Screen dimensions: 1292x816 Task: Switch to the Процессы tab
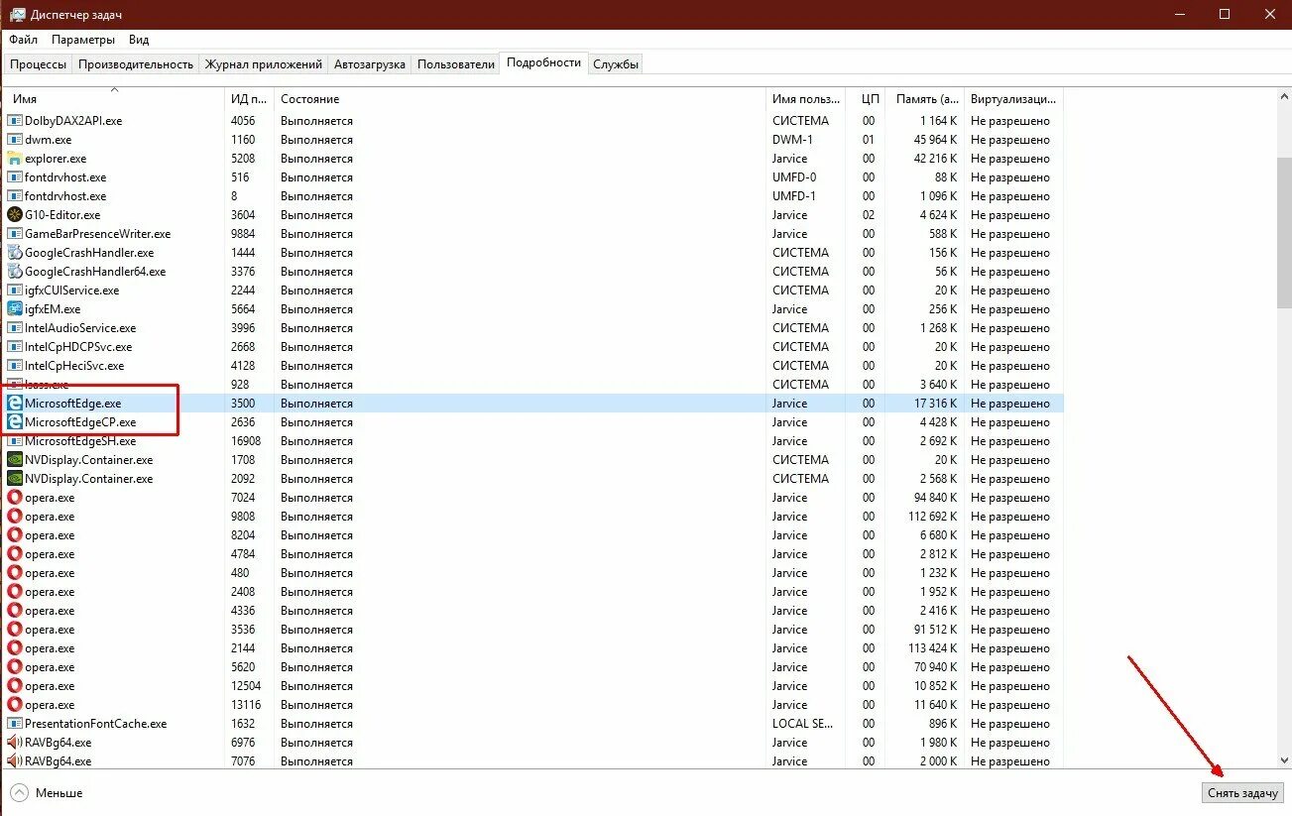point(39,64)
